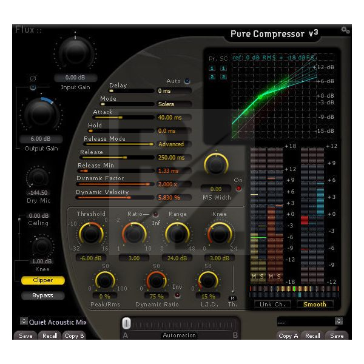The image size is (364, 364).
Task: Click Range value 24.0 dB
Action: [177, 258]
